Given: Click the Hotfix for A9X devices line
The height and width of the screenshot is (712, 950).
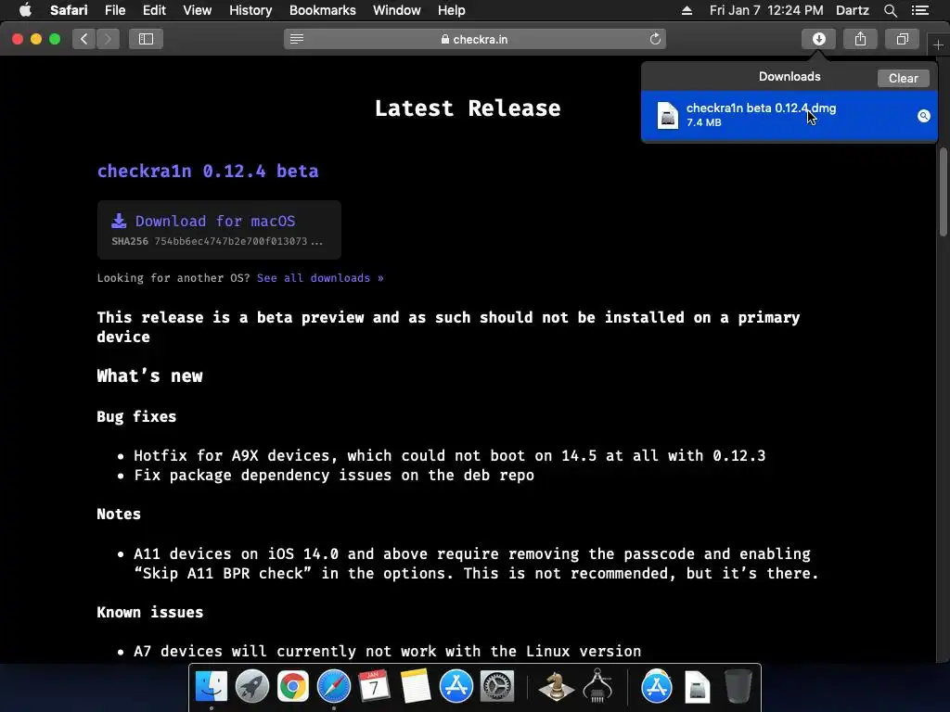Looking at the screenshot, I should tap(449, 456).
